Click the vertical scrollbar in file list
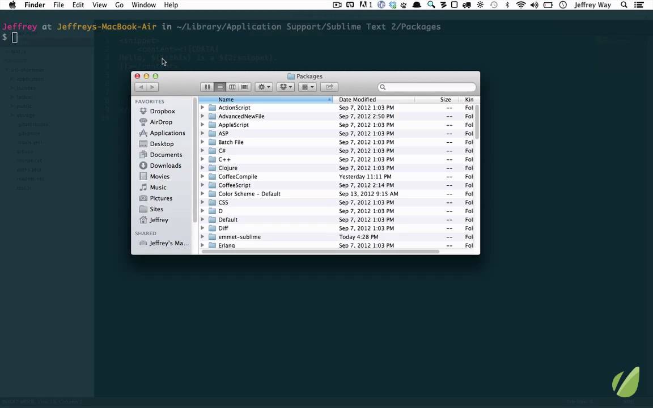Image resolution: width=653 pixels, height=408 pixels. 477,122
